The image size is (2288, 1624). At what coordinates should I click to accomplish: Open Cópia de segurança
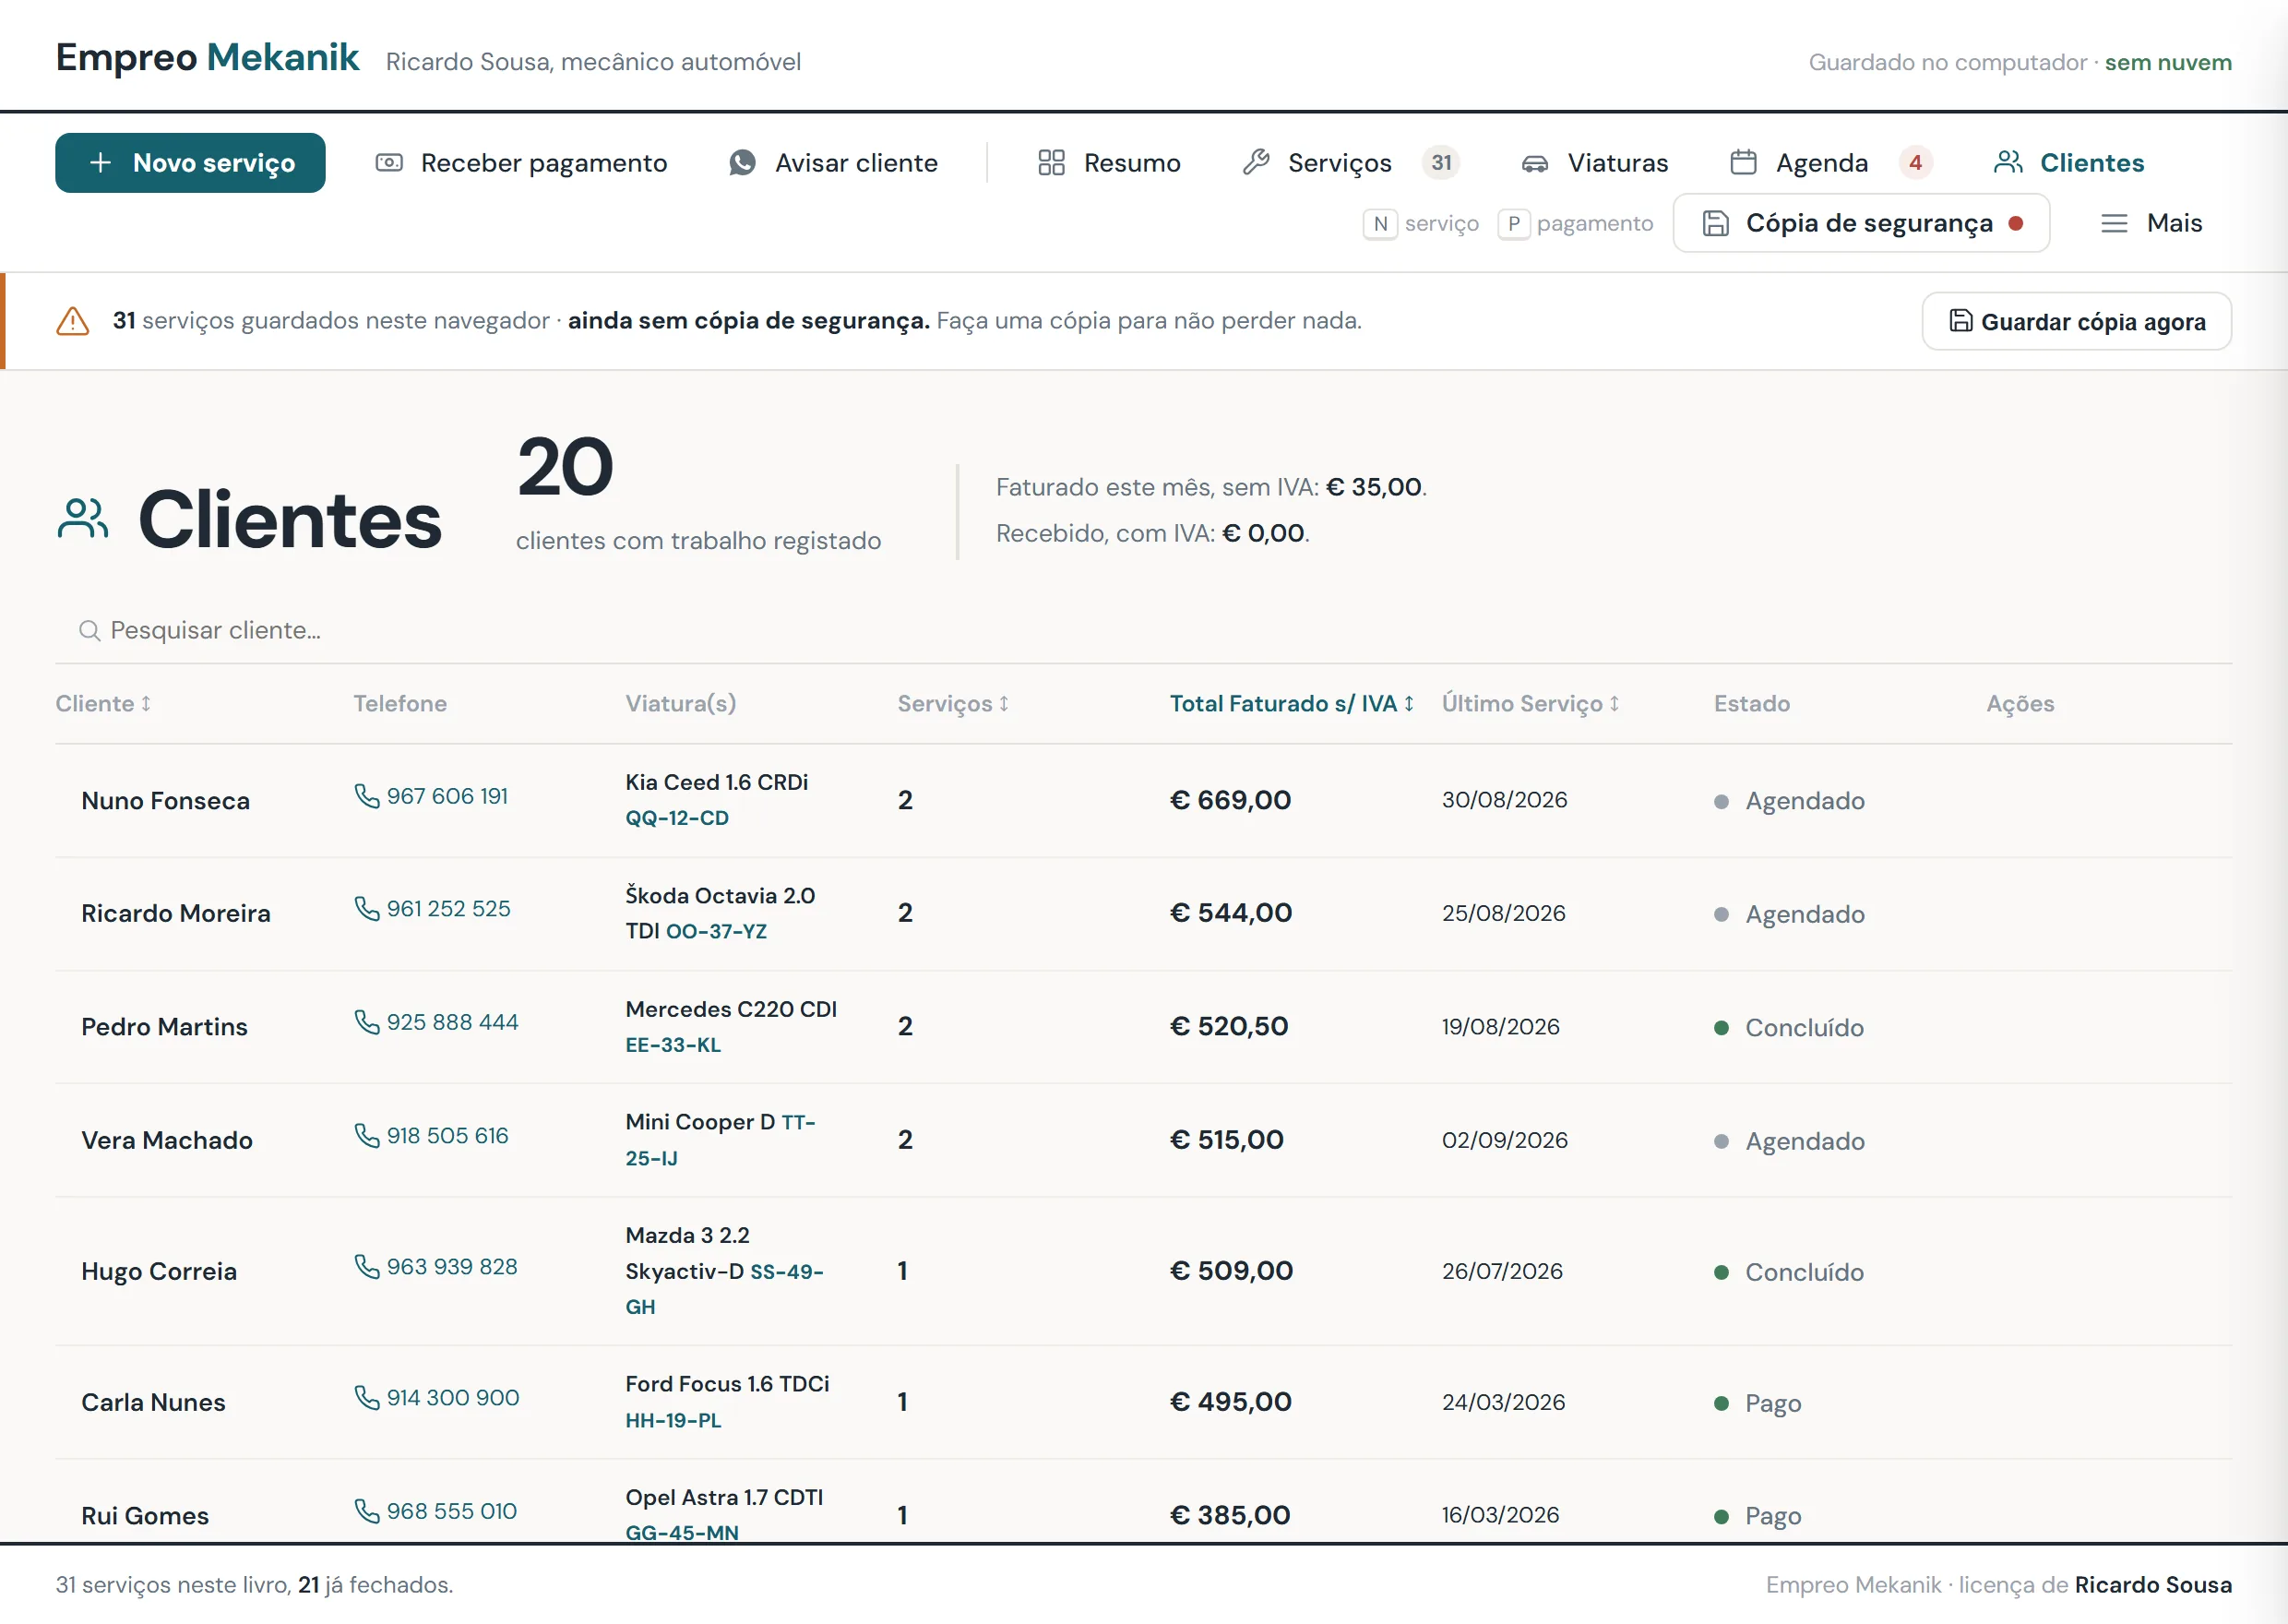tap(1860, 223)
